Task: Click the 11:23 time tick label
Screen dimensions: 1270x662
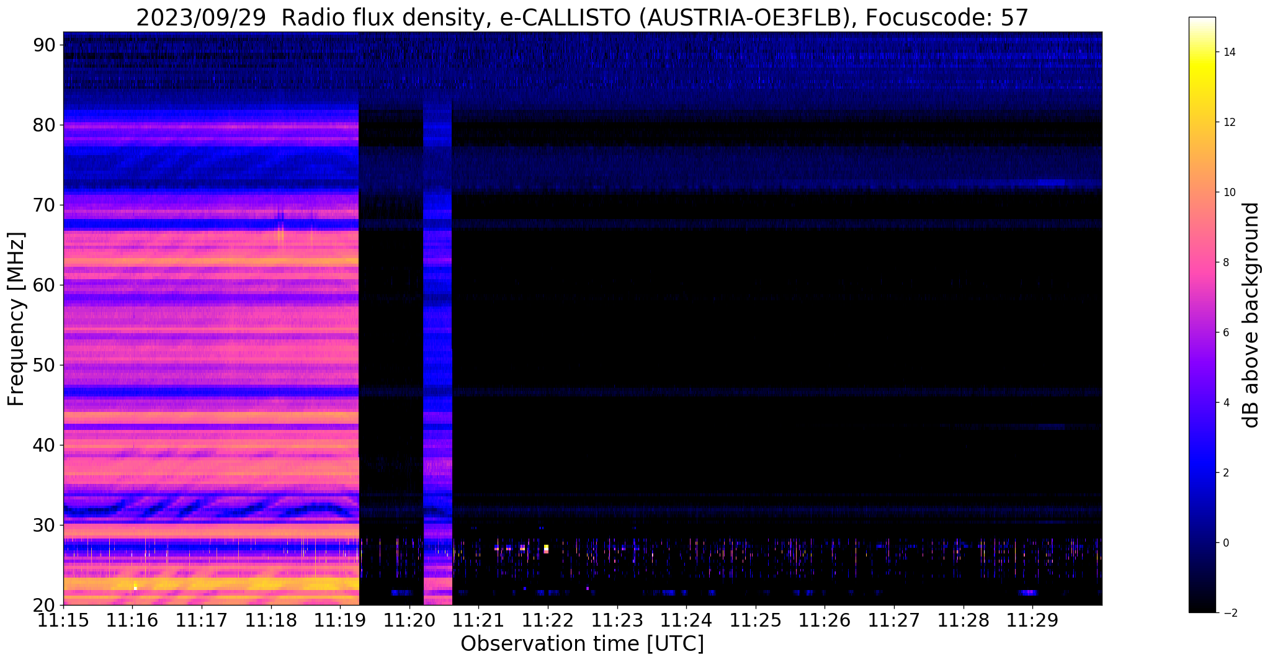Action: pos(617,620)
